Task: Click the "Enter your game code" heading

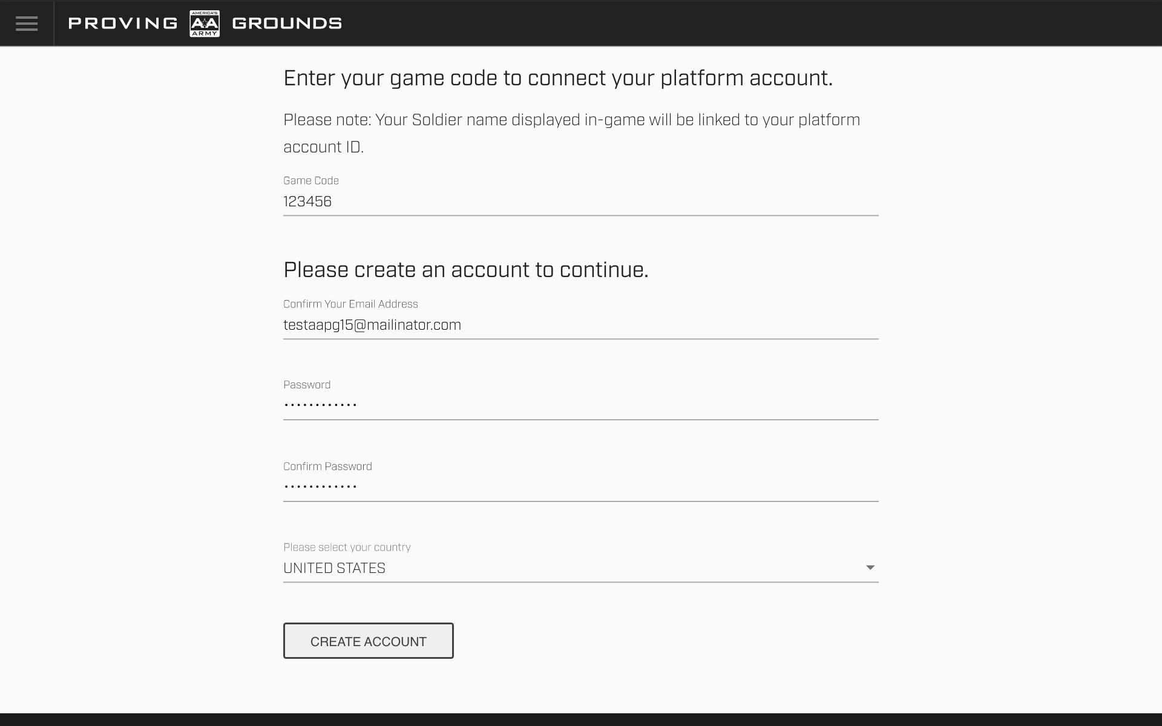Action: pyautogui.click(x=557, y=78)
